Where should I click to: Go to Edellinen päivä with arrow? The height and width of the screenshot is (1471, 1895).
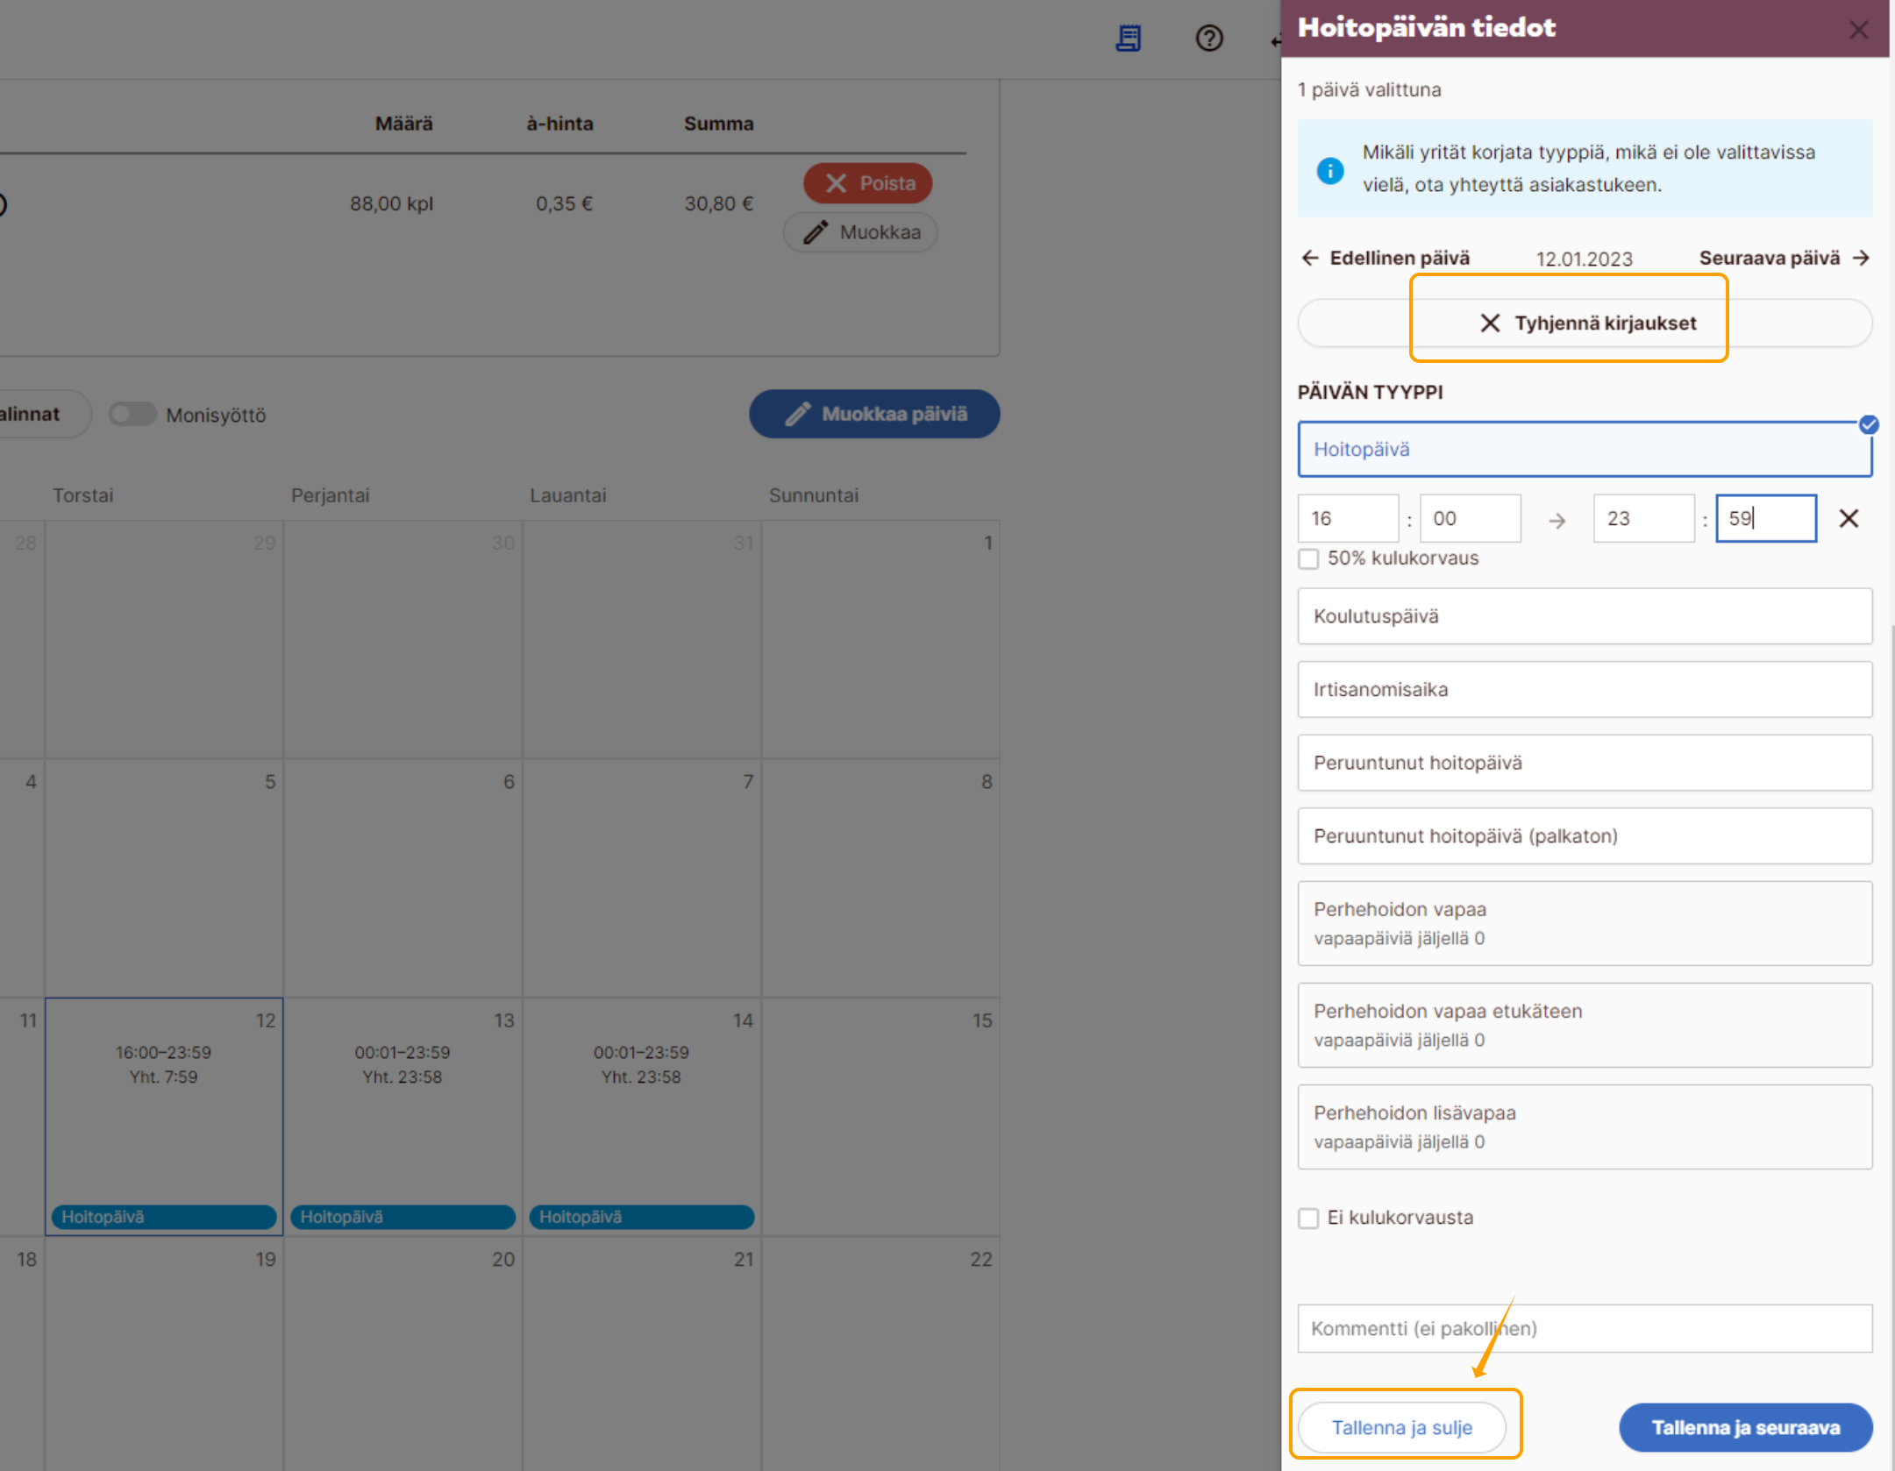(x=1386, y=258)
